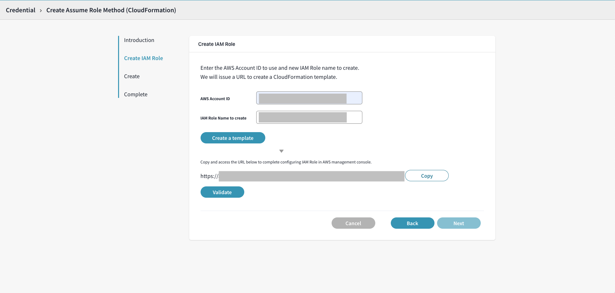Click the Create IAM Role panel heading
This screenshot has width=615, height=293.
[x=217, y=44]
